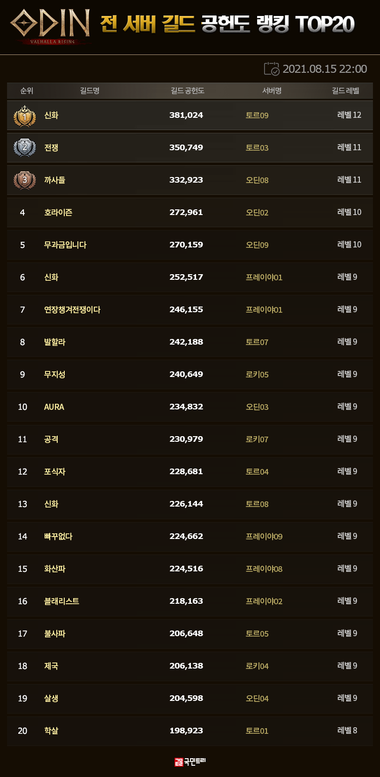The image size is (380, 777).
Task: Click server 오딘08 for the 까사들 guild
Action: (257, 180)
